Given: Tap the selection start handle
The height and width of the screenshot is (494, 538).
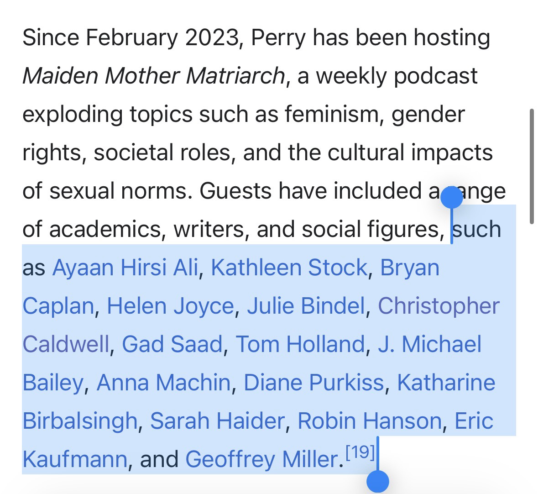Looking at the screenshot, I should coord(452,198).
